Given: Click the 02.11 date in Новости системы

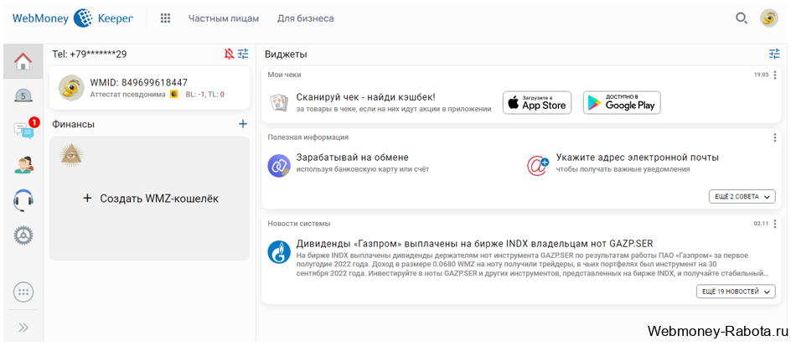Looking at the screenshot, I should click(761, 224).
